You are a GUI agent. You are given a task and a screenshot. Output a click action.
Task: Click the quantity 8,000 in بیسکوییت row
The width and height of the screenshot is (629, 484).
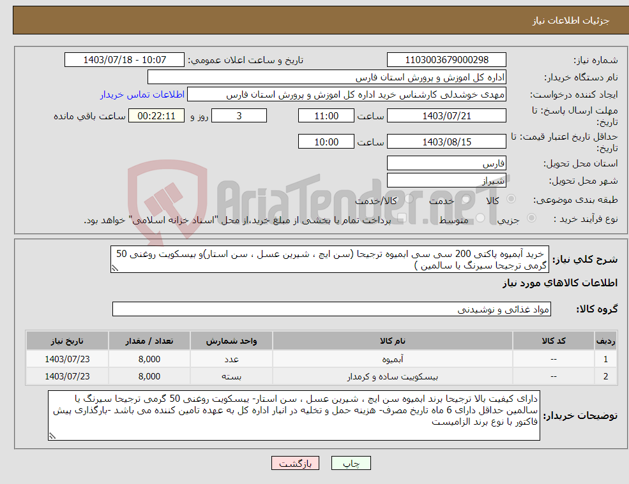click(x=149, y=376)
